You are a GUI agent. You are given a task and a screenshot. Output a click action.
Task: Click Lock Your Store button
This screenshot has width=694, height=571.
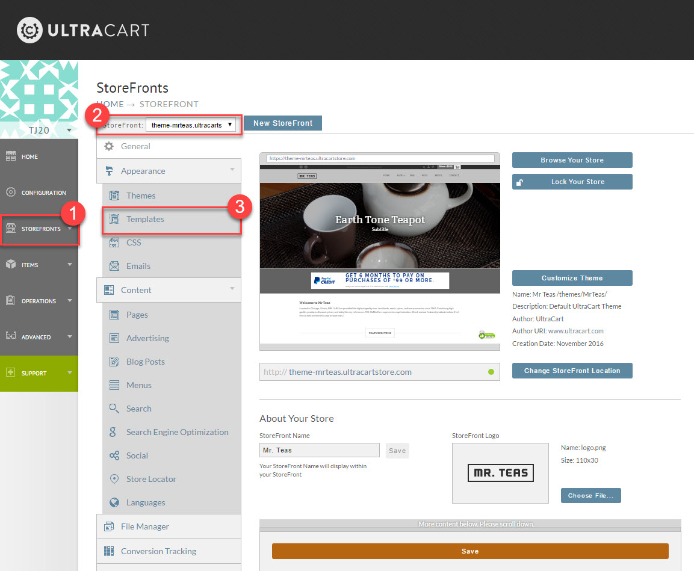click(572, 182)
